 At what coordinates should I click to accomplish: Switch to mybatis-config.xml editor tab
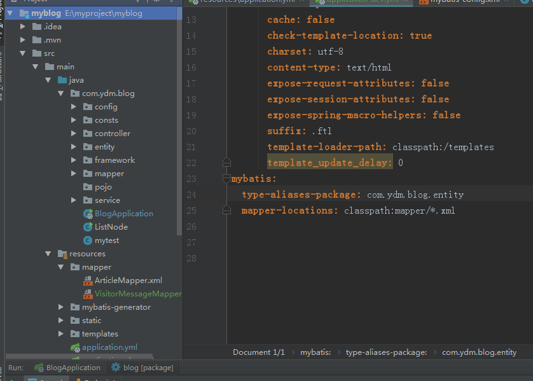[464, 2]
